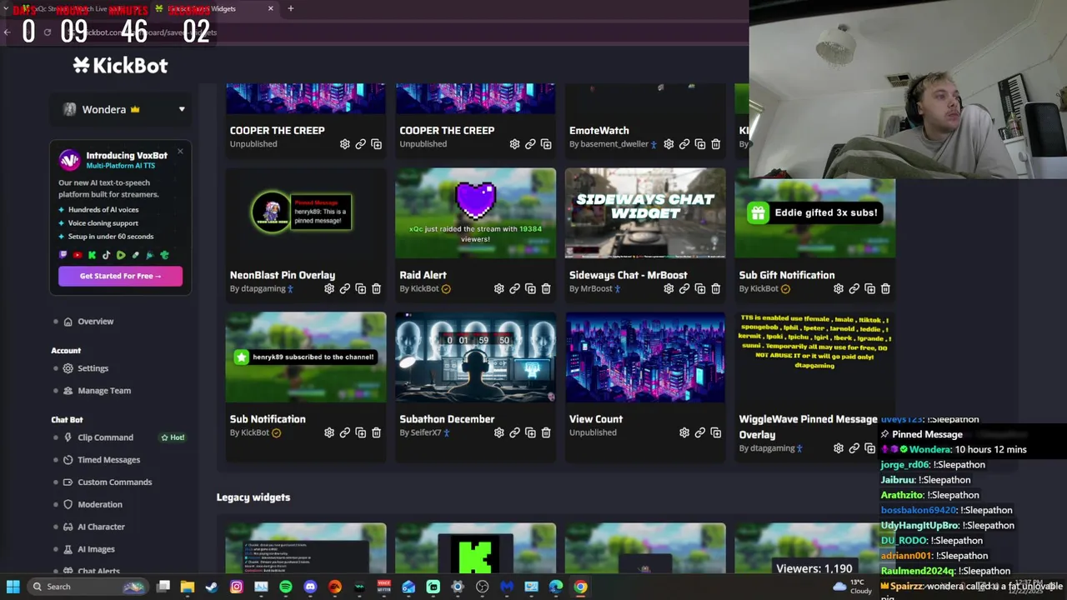Click the Legacy widgets heading
This screenshot has height=600, width=1067.
tap(253, 497)
